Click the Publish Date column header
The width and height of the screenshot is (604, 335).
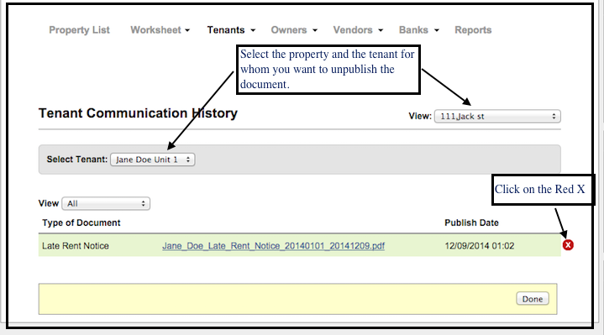[x=471, y=222]
